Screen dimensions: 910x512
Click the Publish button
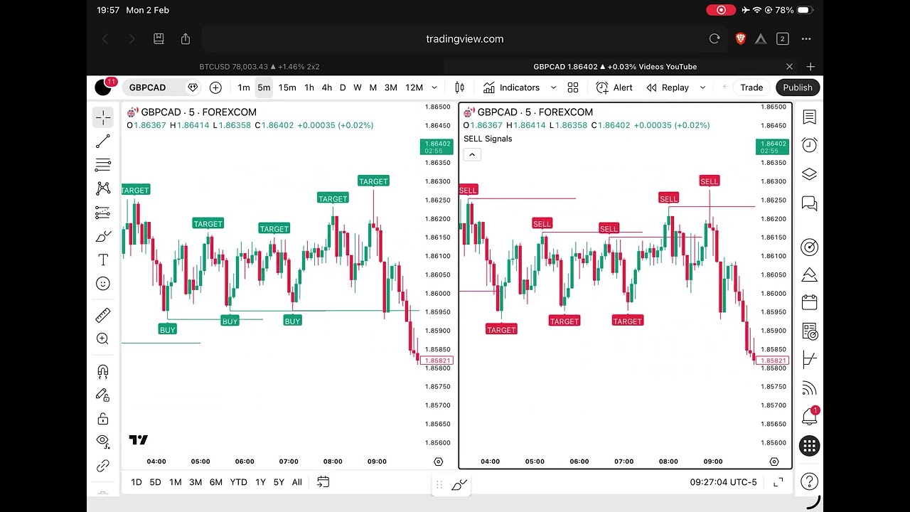798,87
